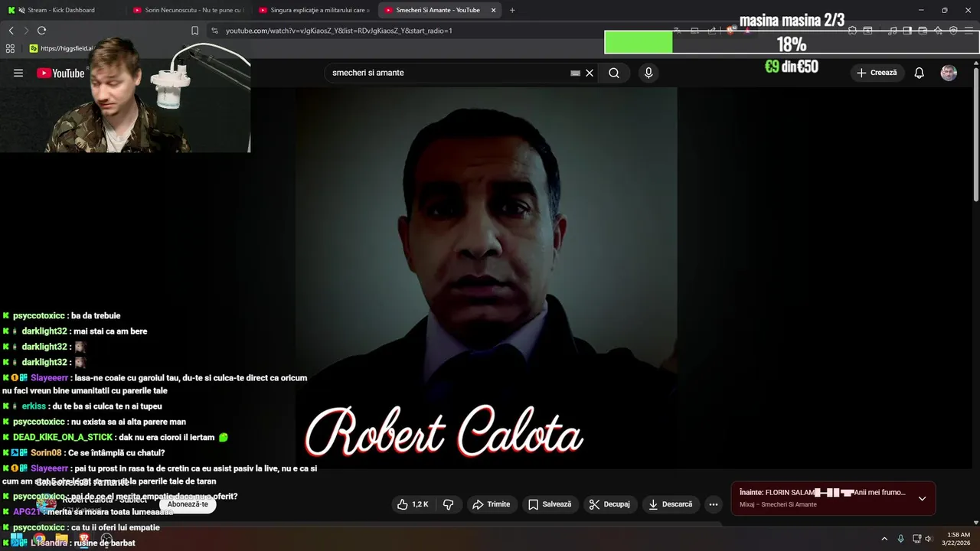
Task: Open a new browser tab
Action: coord(512,10)
